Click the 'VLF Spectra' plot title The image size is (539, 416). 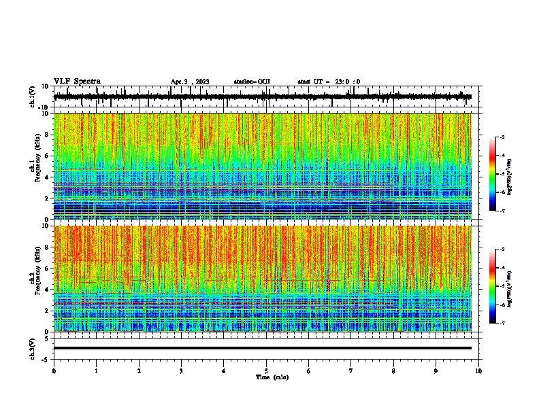[77, 81]
